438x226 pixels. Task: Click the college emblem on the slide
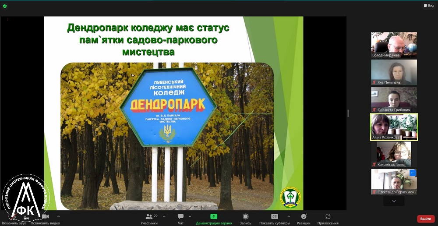291,197
